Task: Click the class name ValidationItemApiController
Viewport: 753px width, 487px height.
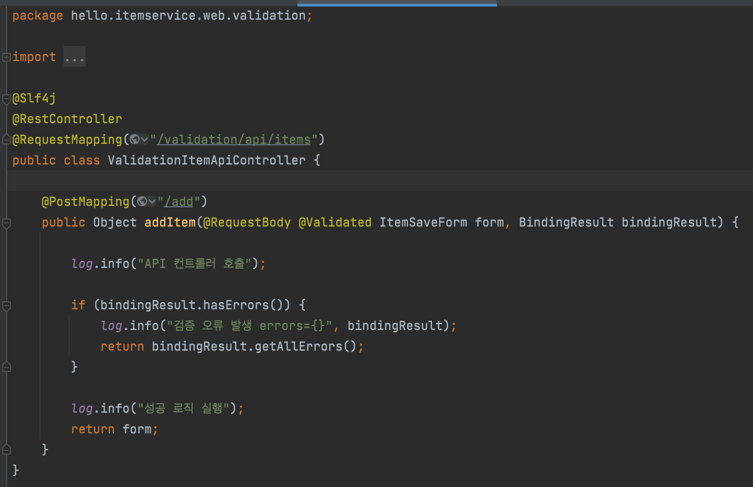Action: pyautogui.click(x=207, y=160)
